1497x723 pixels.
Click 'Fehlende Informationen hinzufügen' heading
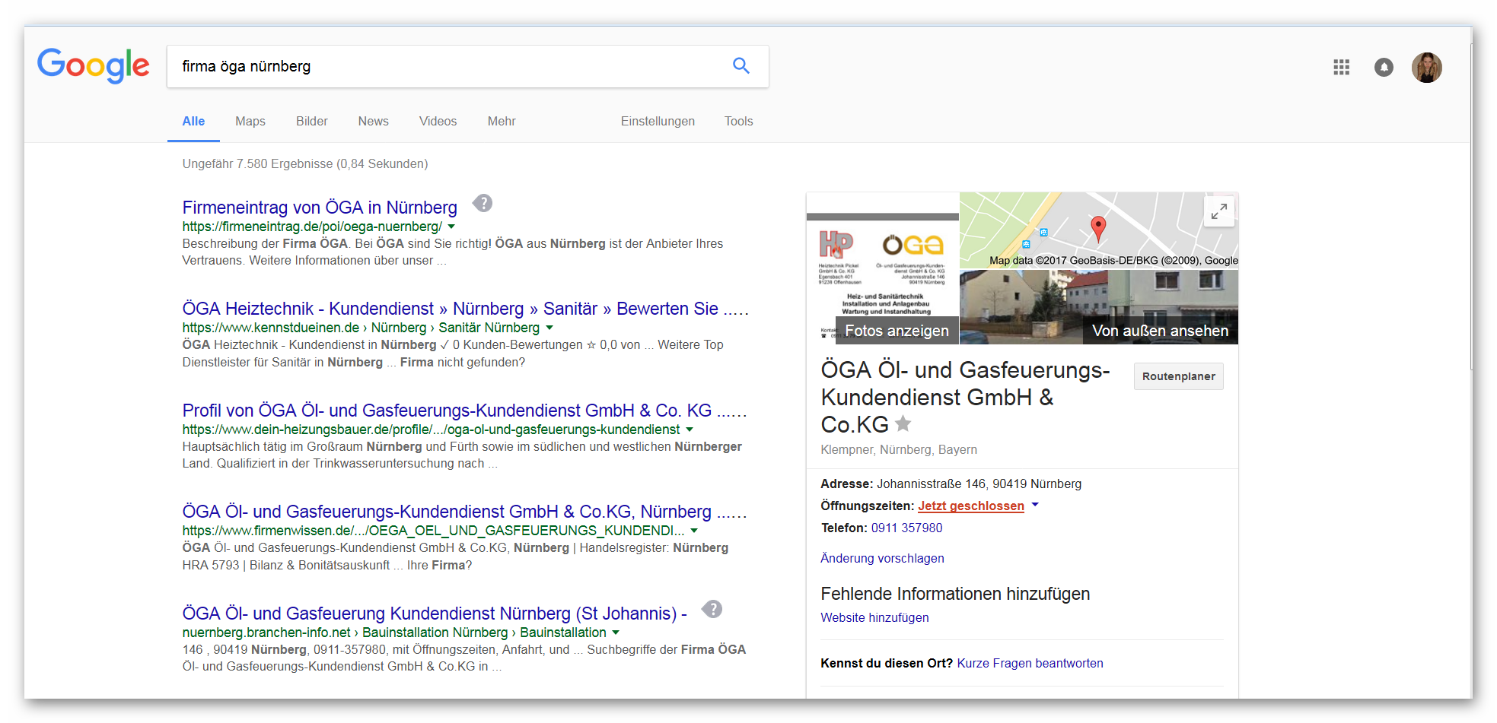click(955, 594)
